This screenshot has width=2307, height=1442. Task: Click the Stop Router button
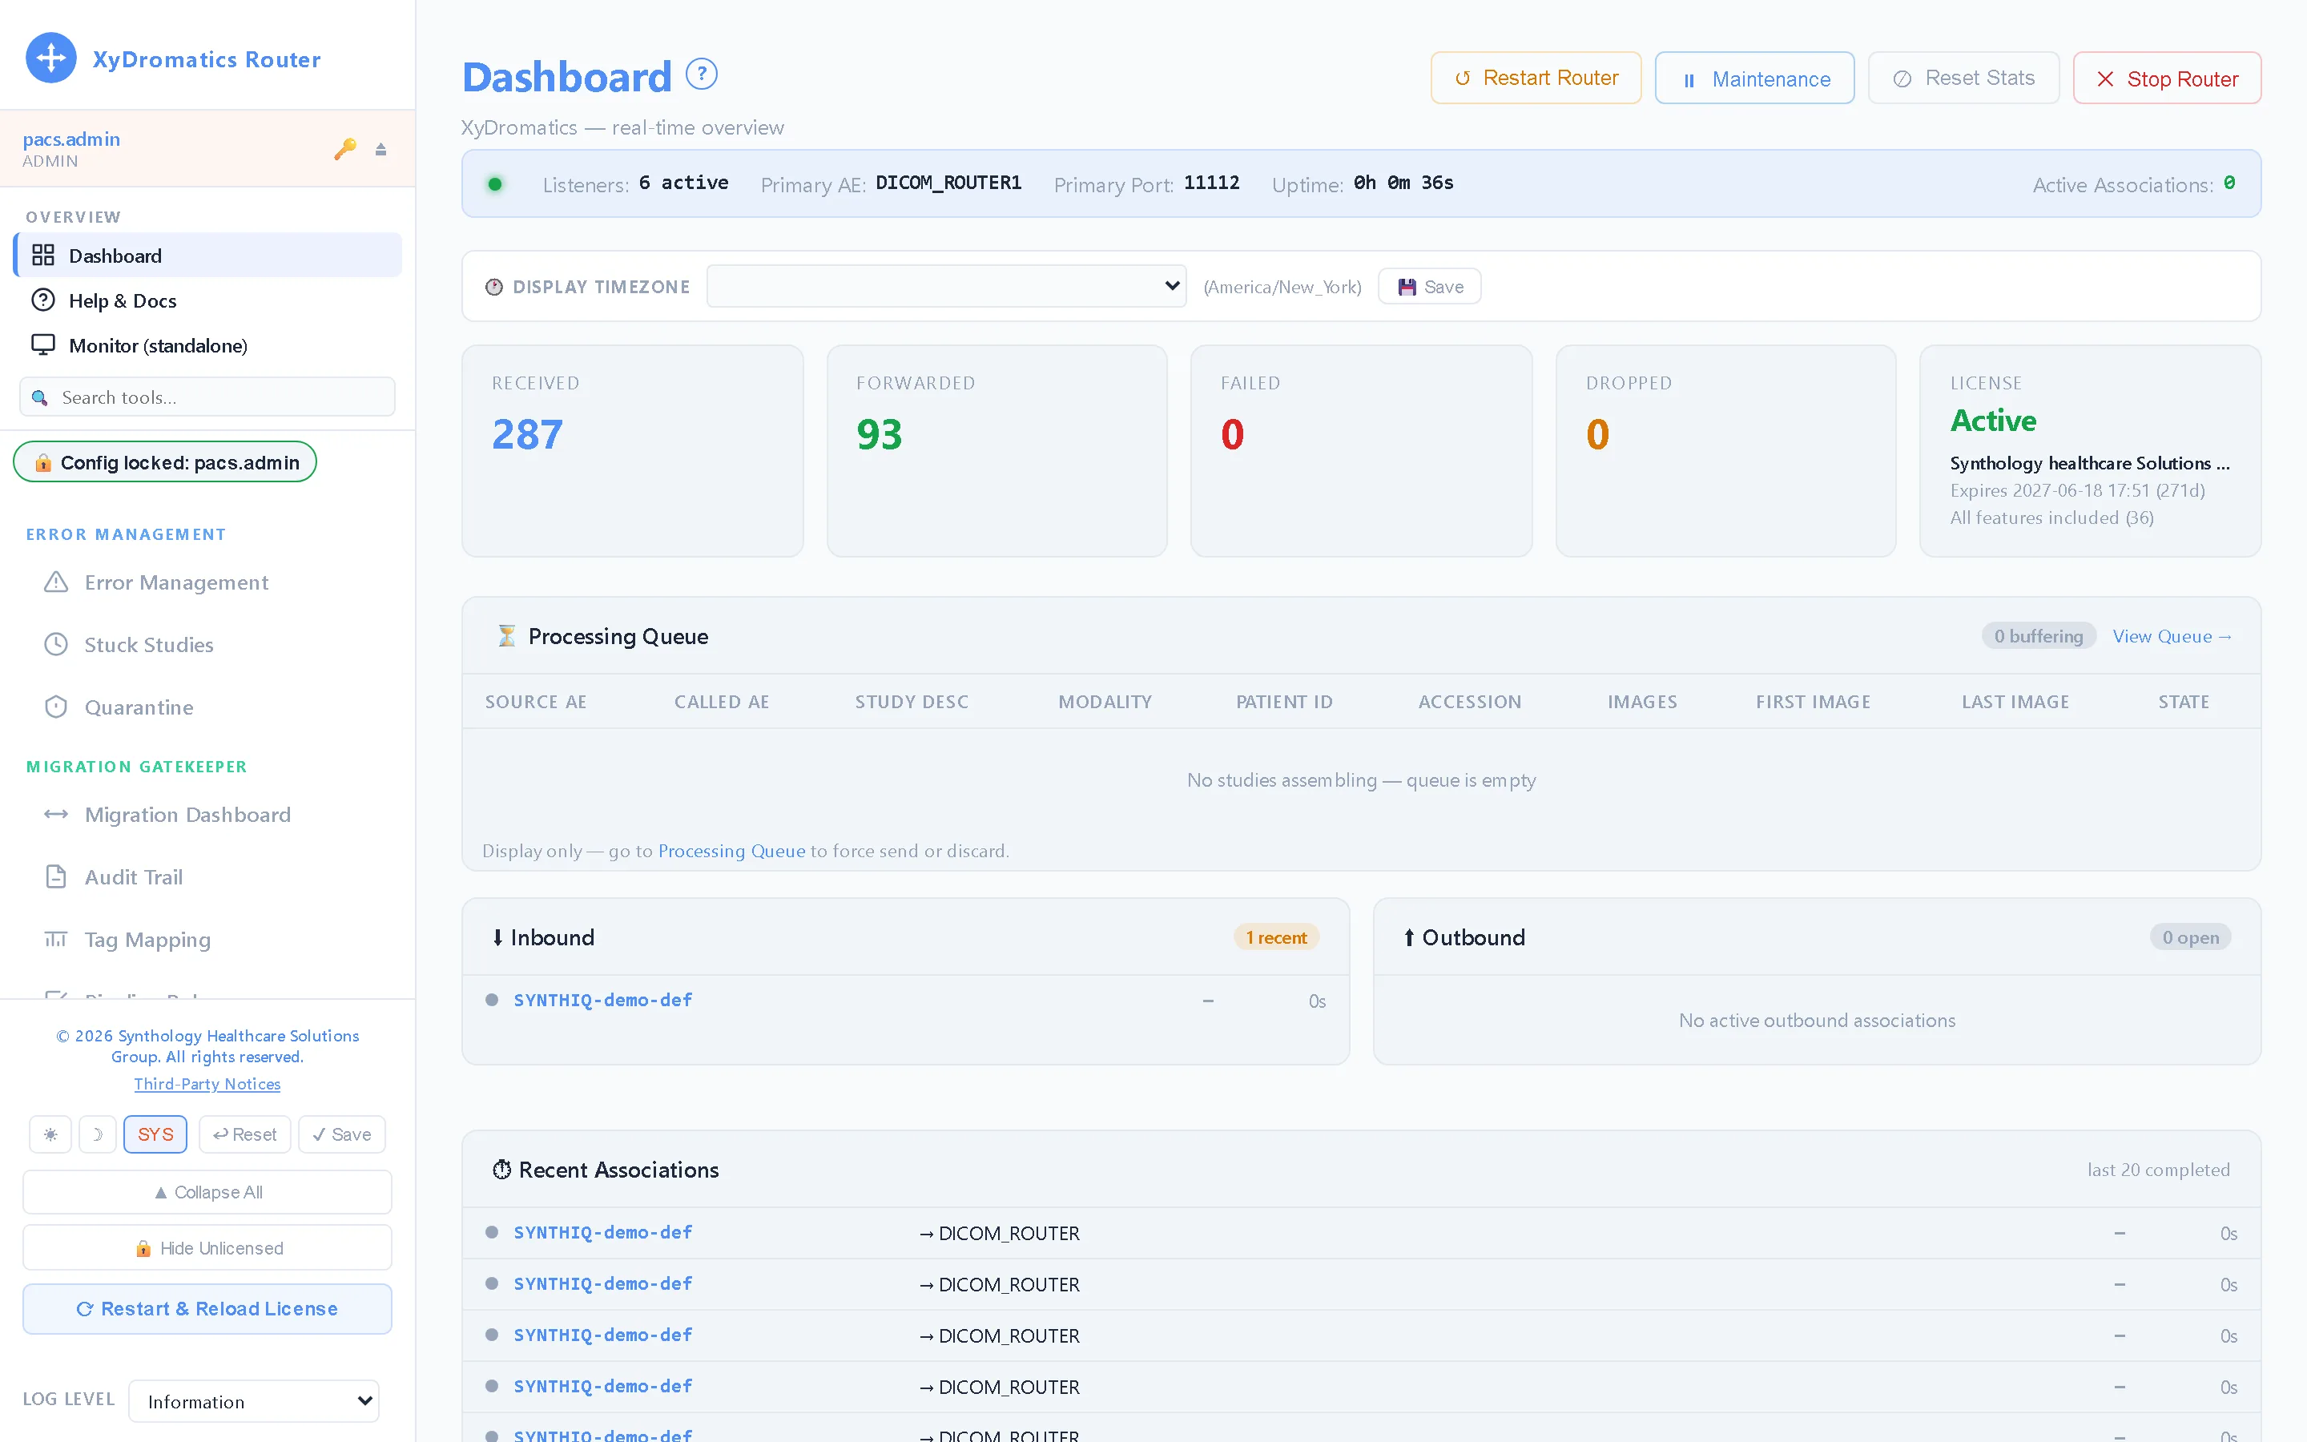[x=2167, y=79]
